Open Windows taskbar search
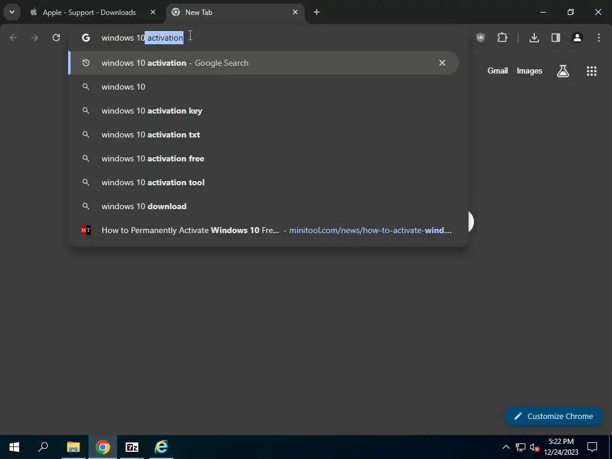Viewport: 612px width, 459px height. (x=43, y=447)
